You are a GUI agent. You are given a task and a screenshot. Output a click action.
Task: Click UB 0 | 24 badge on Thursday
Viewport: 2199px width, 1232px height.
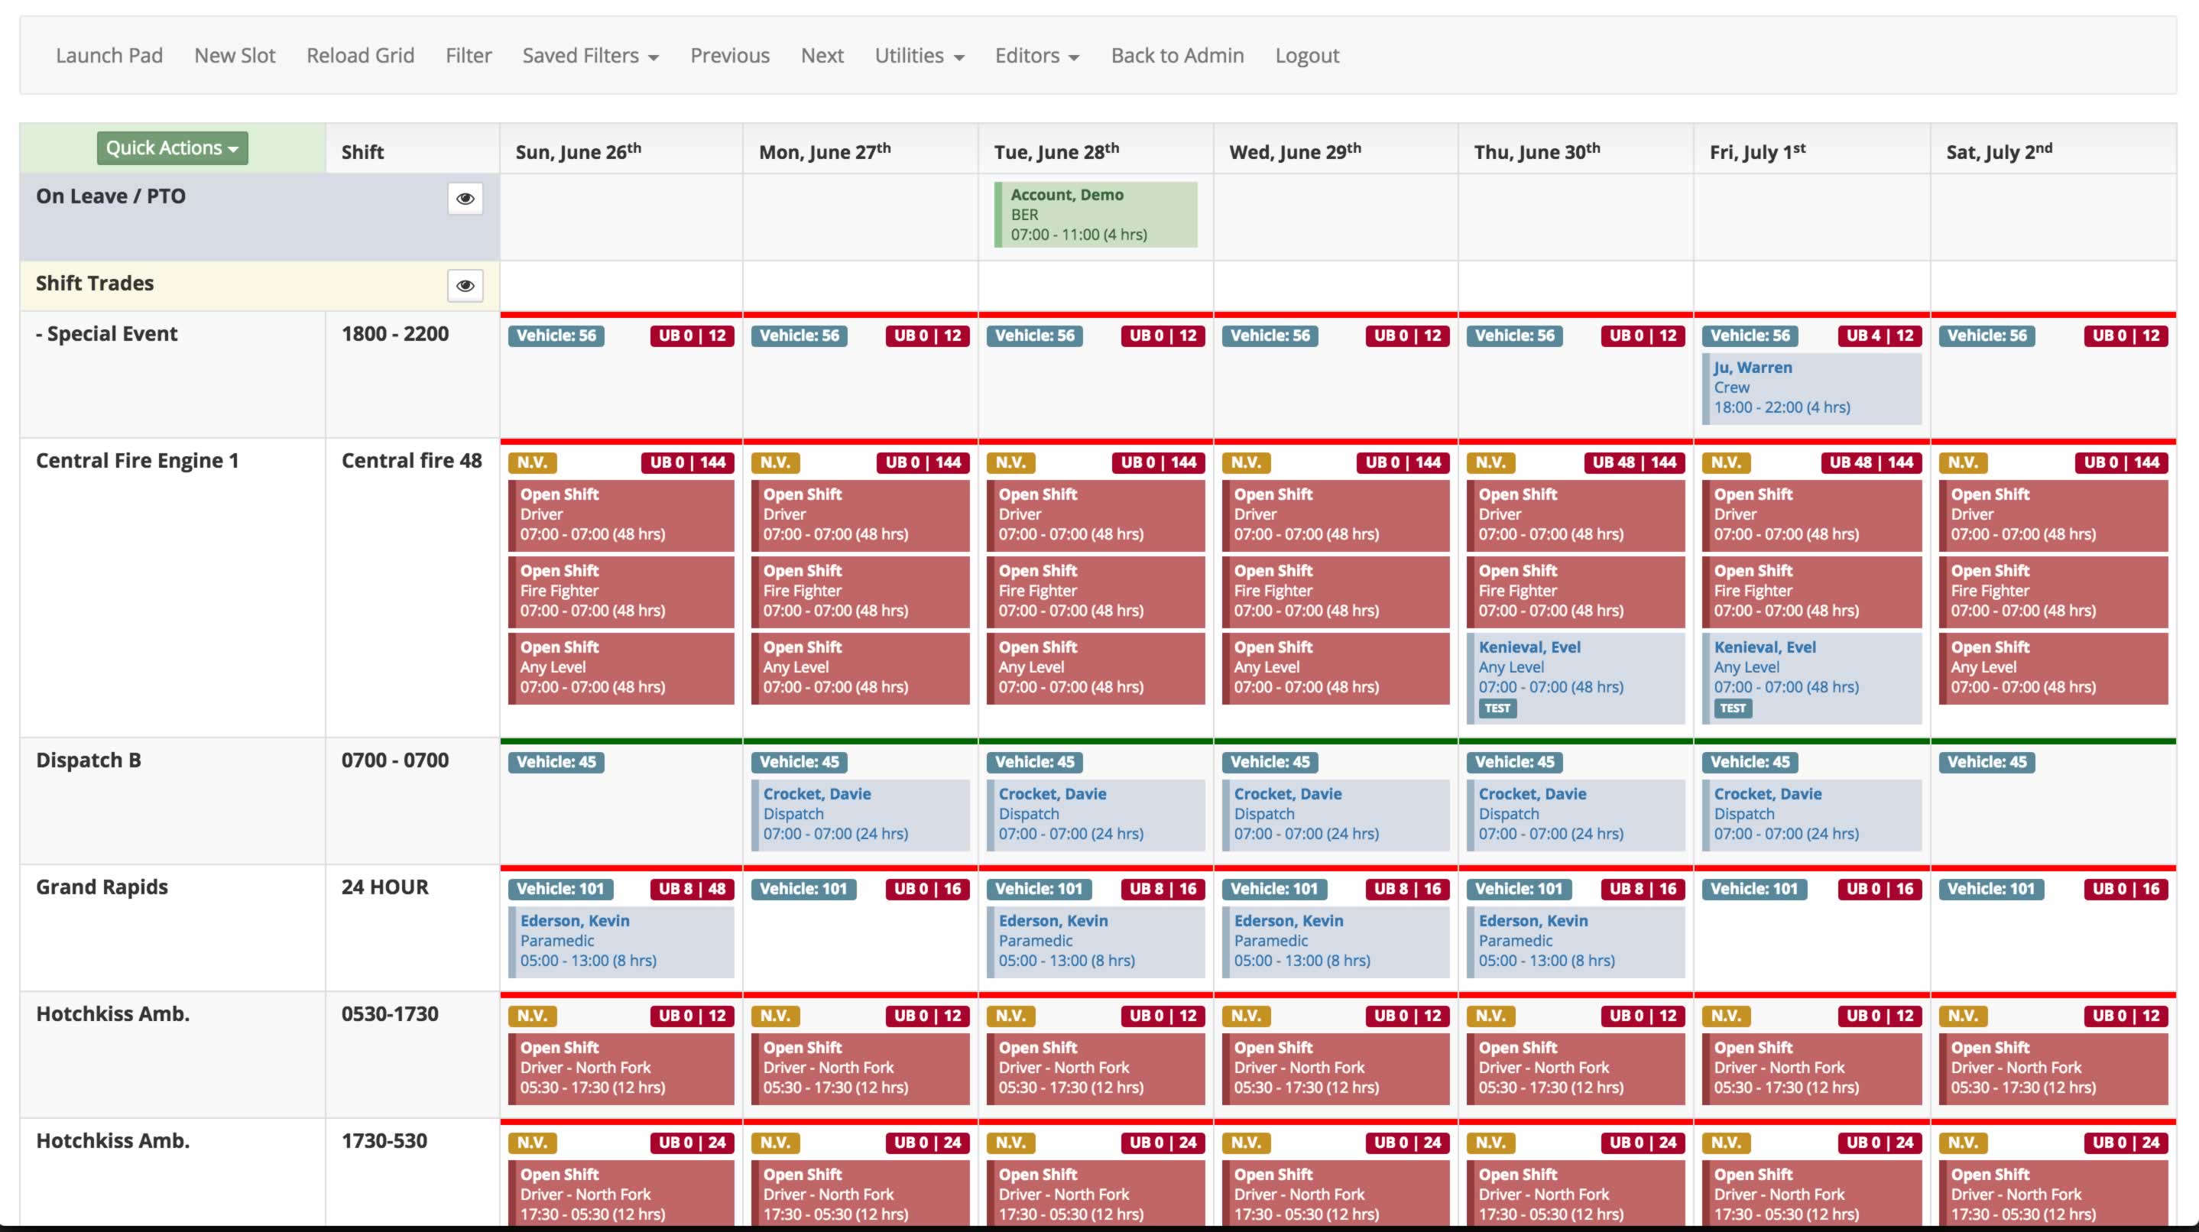pyautogui.click(x=1643, y=1143)
